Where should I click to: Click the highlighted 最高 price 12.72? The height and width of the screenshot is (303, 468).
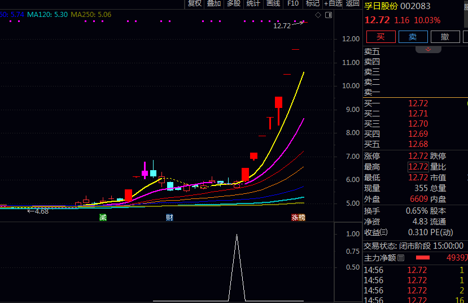point(418,167)
